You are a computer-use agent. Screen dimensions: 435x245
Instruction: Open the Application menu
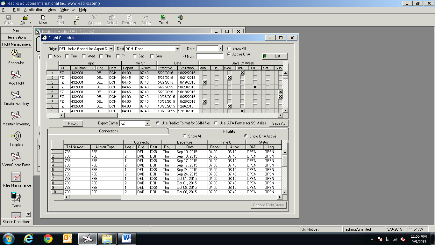[33, 10]
